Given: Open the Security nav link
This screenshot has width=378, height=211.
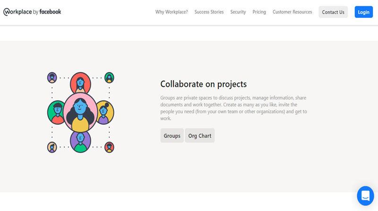Looking at the screenshot, I should (238, 12).
